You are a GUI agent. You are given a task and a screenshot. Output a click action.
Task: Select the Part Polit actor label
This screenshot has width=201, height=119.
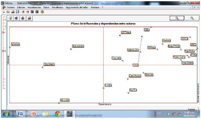[189, 51]
